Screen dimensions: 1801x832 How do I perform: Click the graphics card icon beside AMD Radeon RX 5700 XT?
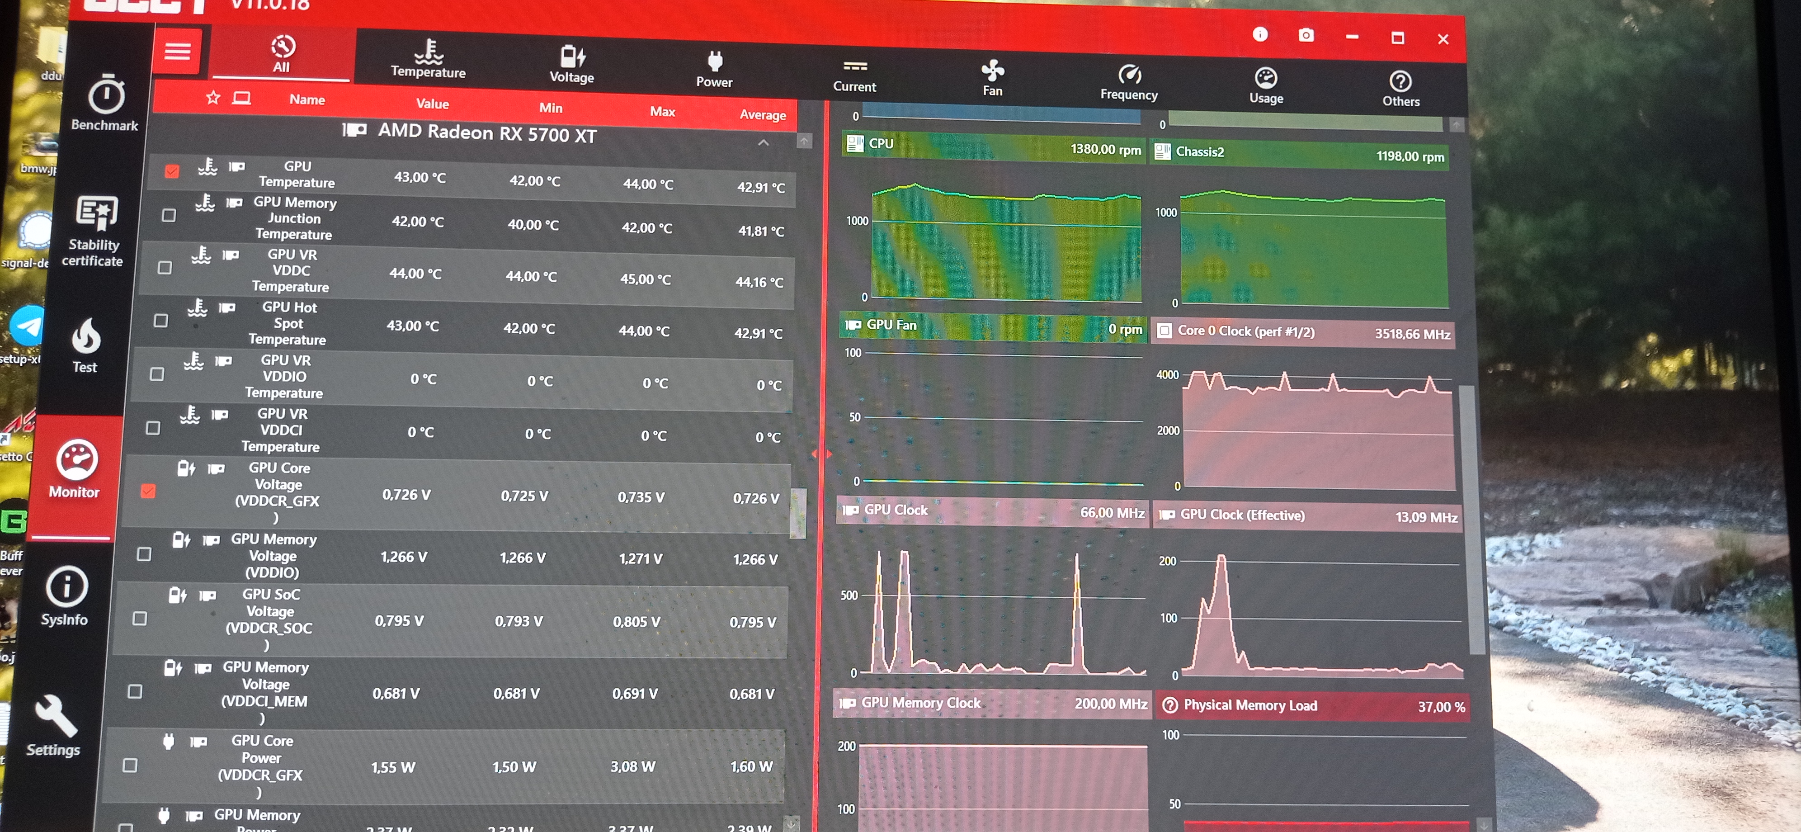click(x=354, y=130)
